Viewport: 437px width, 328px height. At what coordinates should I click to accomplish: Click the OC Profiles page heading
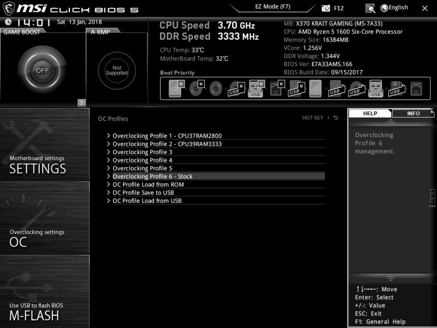pos(113,119)
